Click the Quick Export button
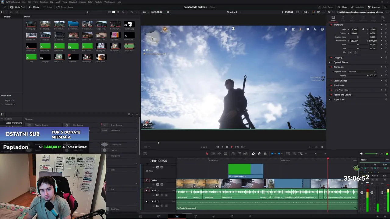Screen dimensions: 390x219 tap(326, 7)
